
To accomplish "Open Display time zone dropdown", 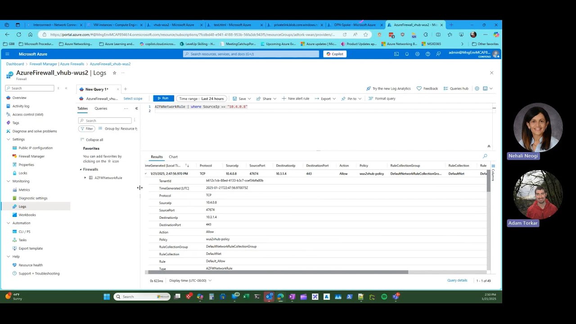I will (x=190, y=280).
